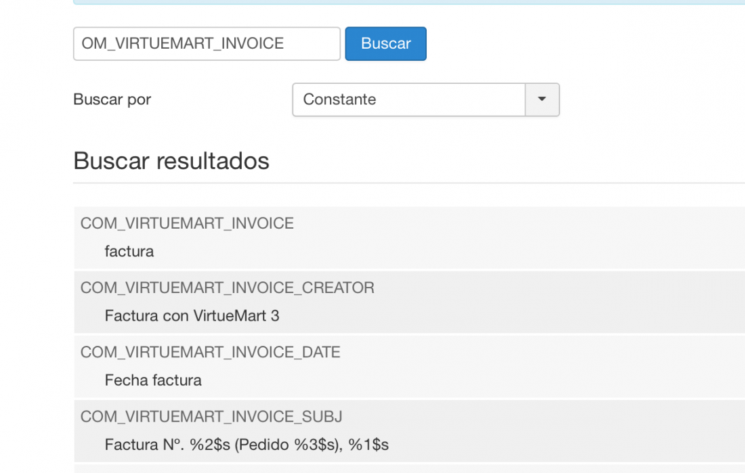Click the Buscar button
The height and width of the screenshot is (473, 745).
(x=385, y=44)
